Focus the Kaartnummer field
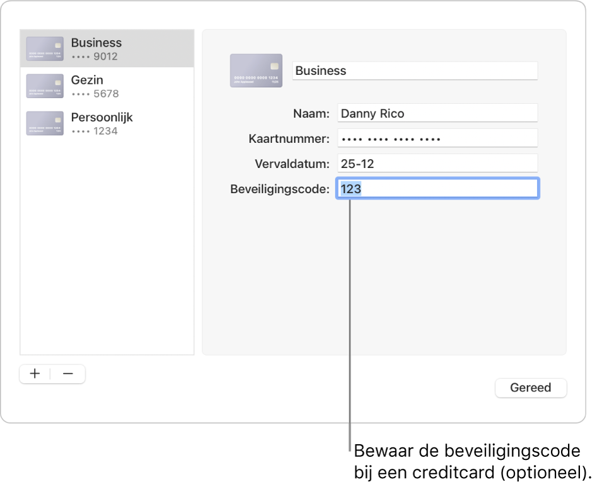597x487 pixels. (438, 138)
